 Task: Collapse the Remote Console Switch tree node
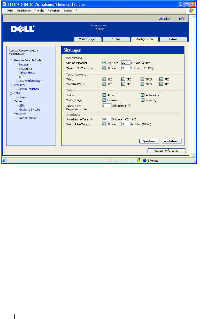pos(11,61)
